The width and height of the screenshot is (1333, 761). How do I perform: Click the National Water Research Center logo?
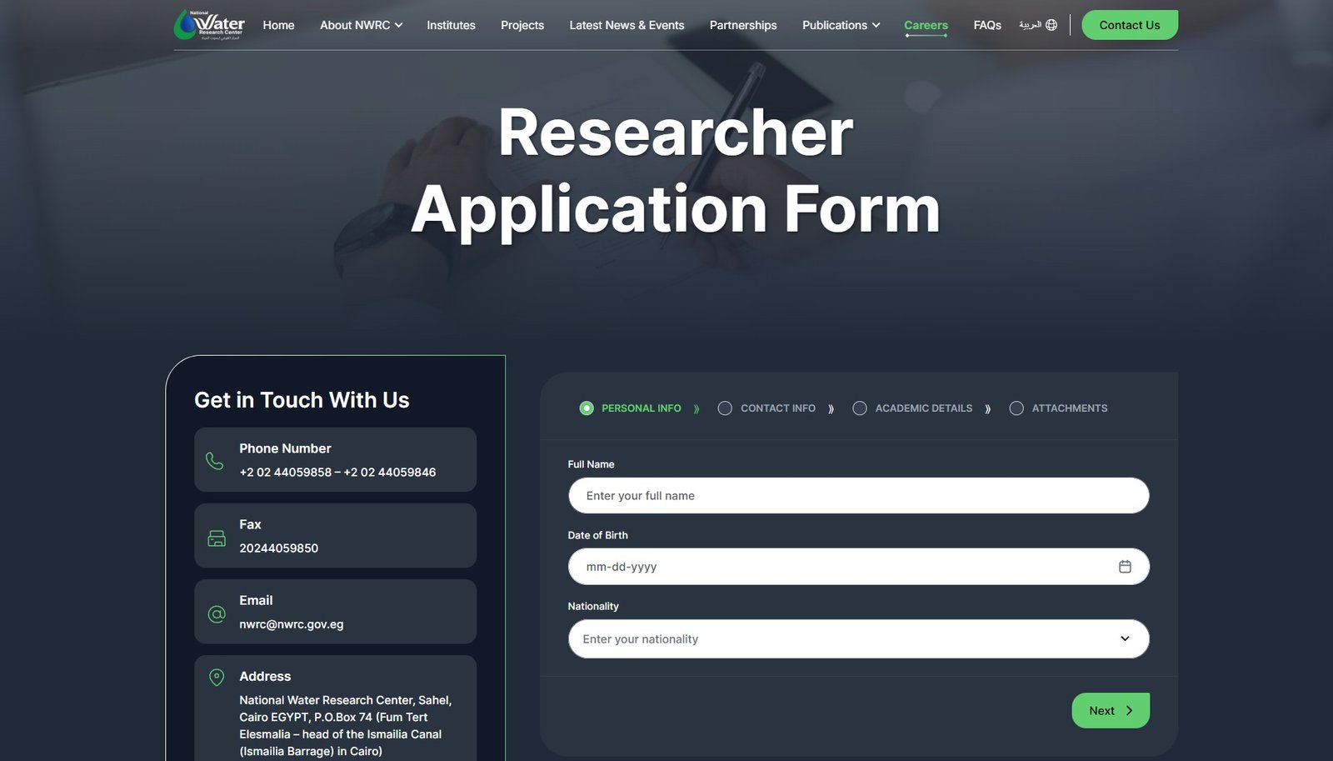coord(209,25)
